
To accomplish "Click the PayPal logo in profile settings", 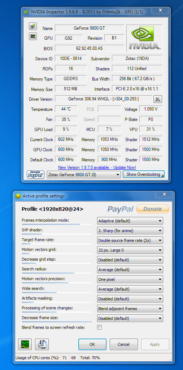I will [121, 209].
